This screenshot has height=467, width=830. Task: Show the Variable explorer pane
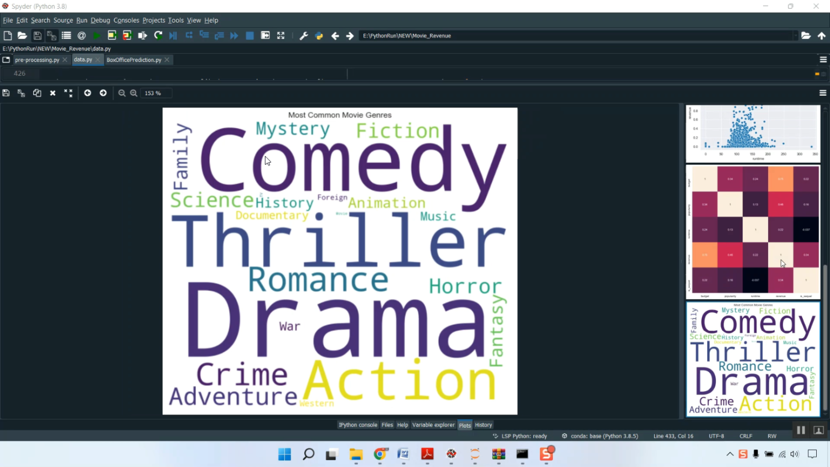click(x=433, y=425)
